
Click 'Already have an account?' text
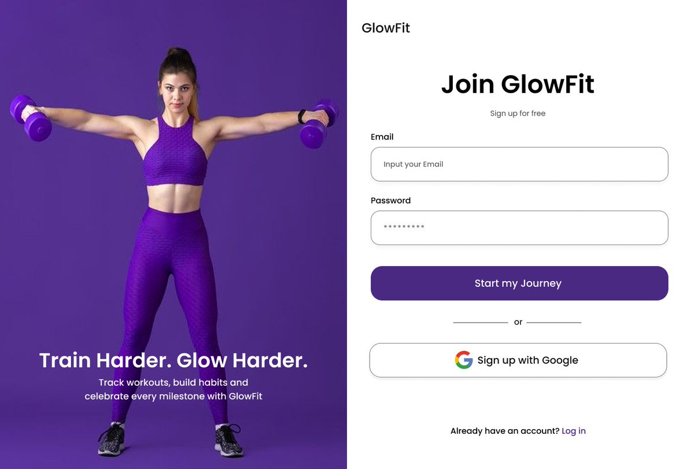[505, 431]
